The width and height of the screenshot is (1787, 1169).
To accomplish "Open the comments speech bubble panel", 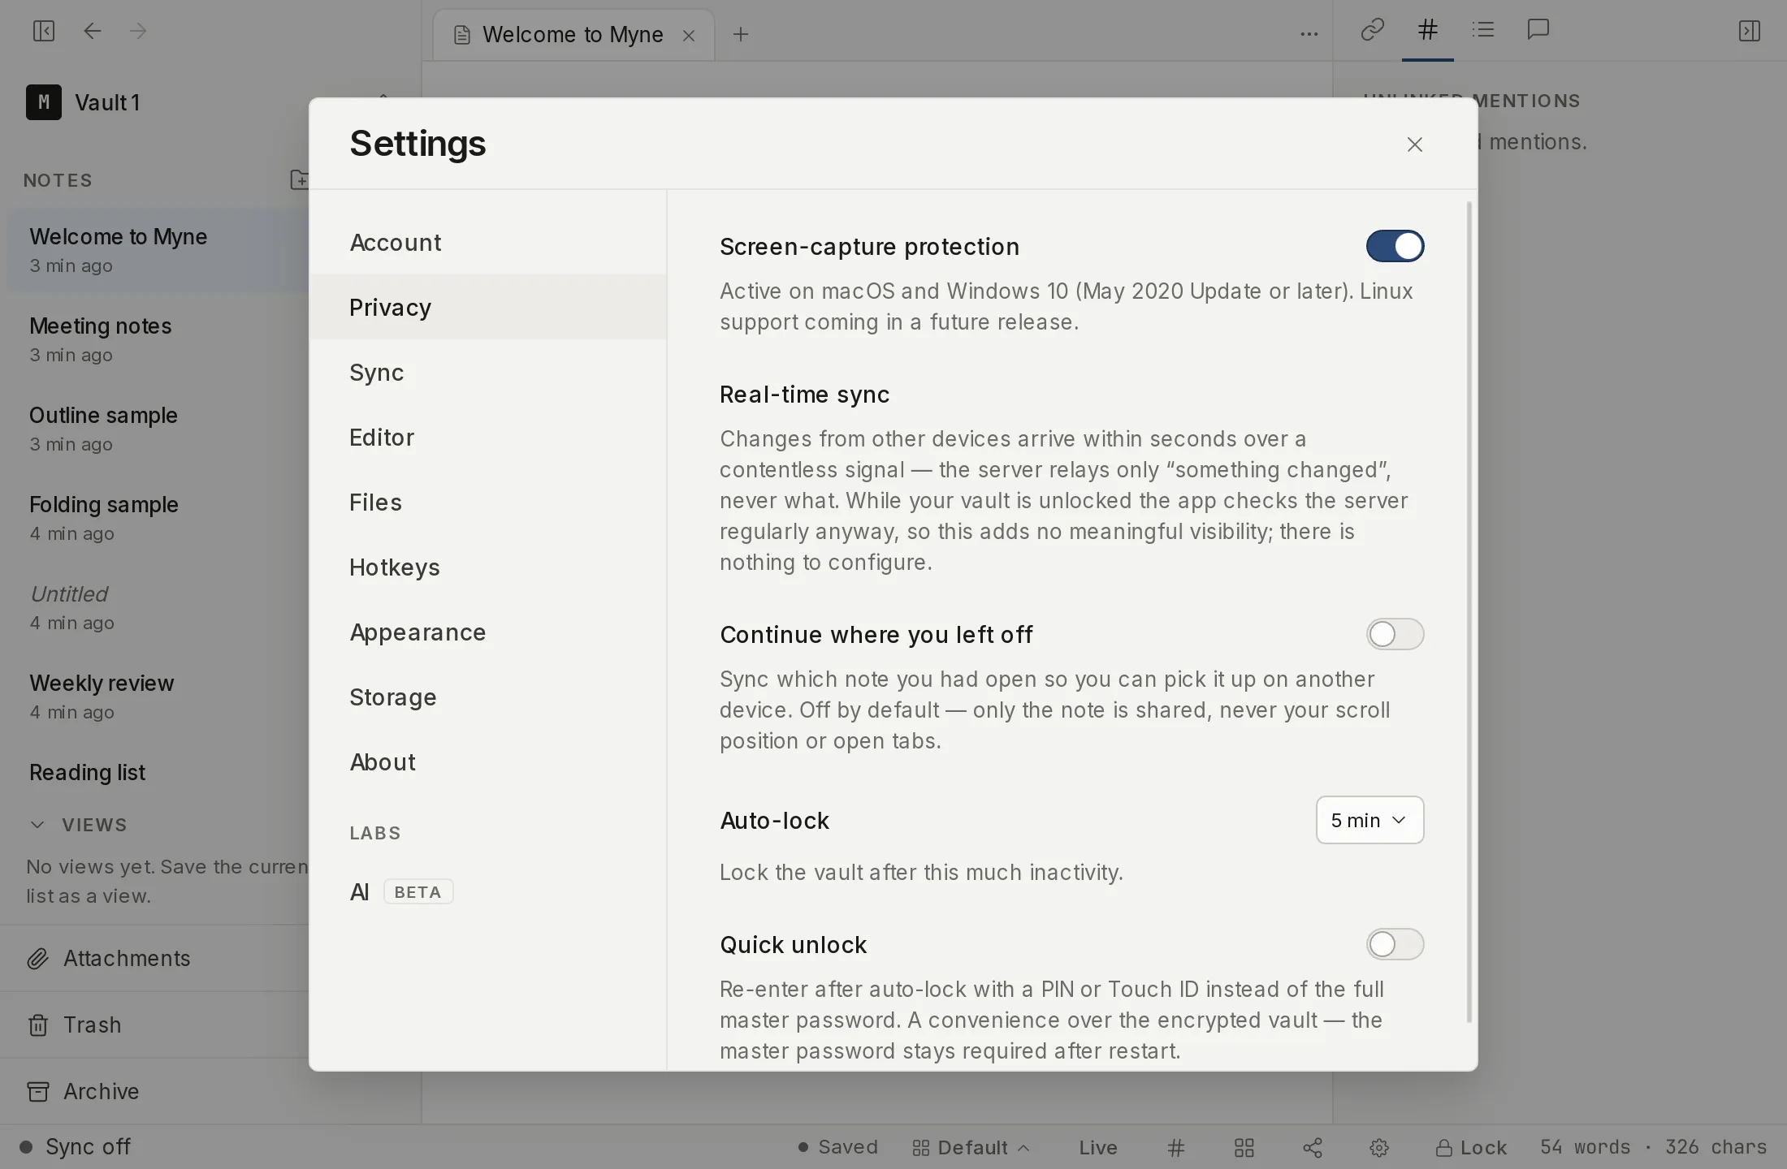I will point(1538,30).
